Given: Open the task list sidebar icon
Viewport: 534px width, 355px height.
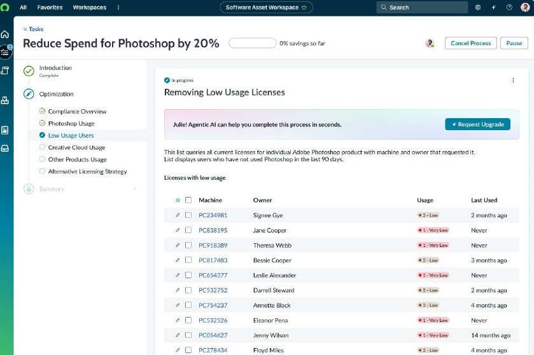Looking at the screenshot, I should (4, 52).
